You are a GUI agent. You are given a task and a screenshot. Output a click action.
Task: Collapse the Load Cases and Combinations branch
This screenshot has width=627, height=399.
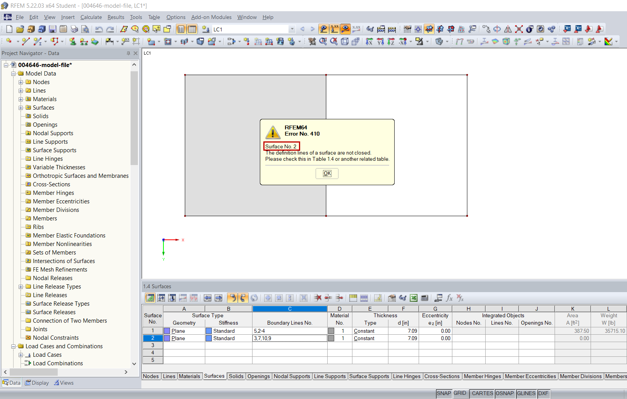13,346
